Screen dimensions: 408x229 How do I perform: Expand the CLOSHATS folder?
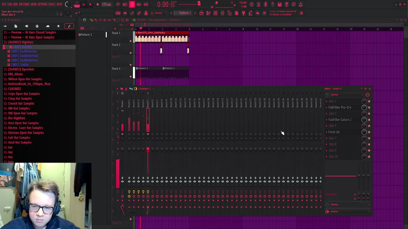(14, 89)
